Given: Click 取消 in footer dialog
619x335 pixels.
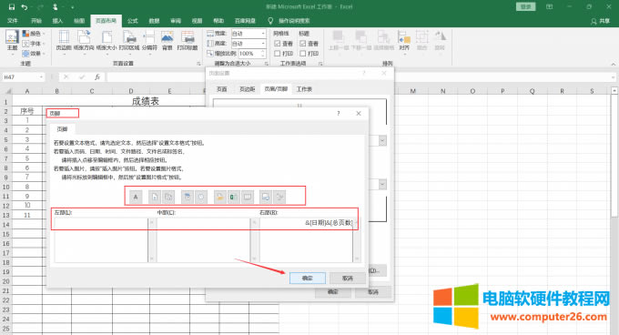Looking at the screenshot, I should (x=348, y=279).
